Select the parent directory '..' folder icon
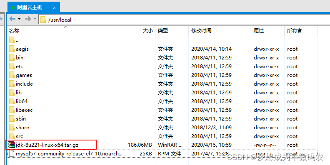 point(12,40)
